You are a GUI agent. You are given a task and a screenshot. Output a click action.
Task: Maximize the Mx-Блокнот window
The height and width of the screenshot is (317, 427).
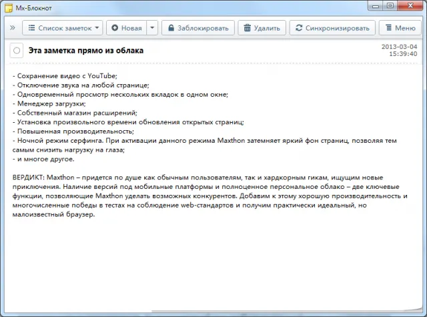pyautogui.click(x=390, y=5)
